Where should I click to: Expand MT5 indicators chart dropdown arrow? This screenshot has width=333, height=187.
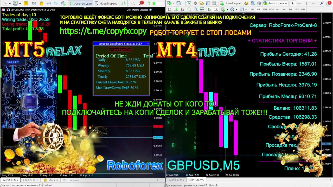[20, 4]
